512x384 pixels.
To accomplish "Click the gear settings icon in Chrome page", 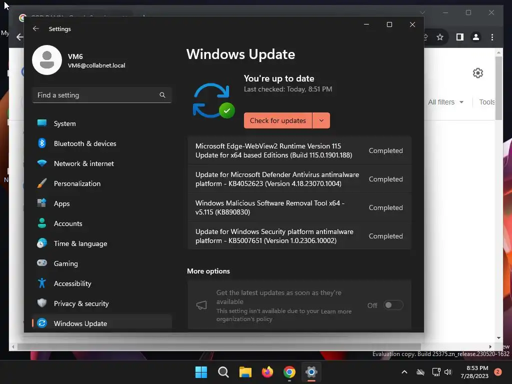I will coord(477,73).
